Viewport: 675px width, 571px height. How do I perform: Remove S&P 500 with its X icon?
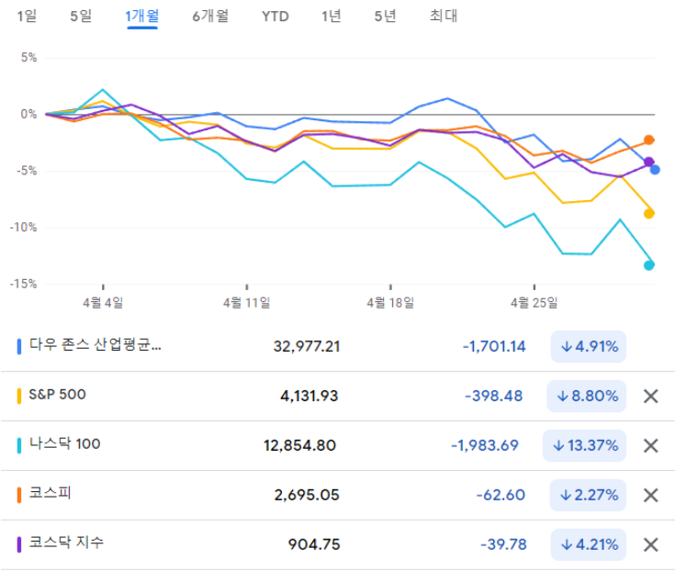[650, 396]
